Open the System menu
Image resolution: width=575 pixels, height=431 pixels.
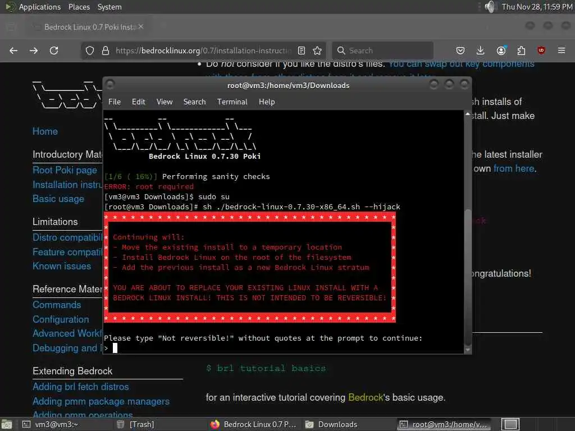(x=109, y=7)
